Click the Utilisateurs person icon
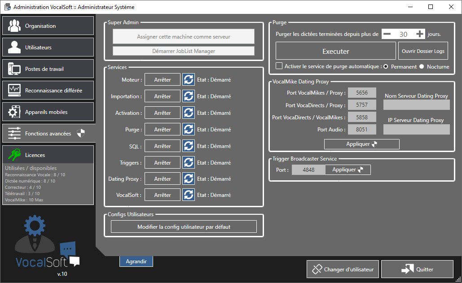The width and height of the screenshot is (462, 283). pos(14,47)
